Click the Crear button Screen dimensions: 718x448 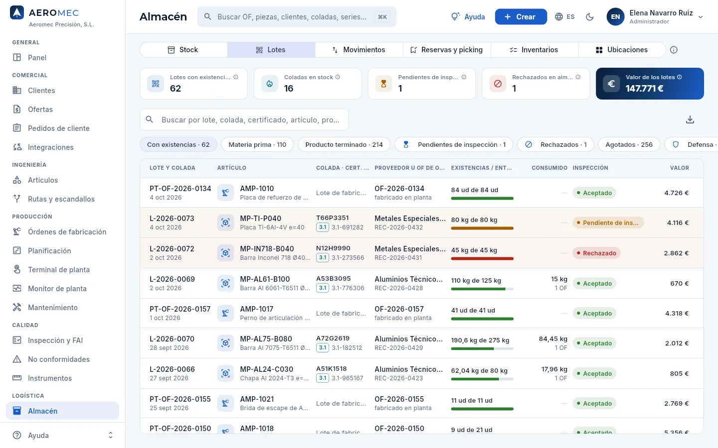pos(521,17)
